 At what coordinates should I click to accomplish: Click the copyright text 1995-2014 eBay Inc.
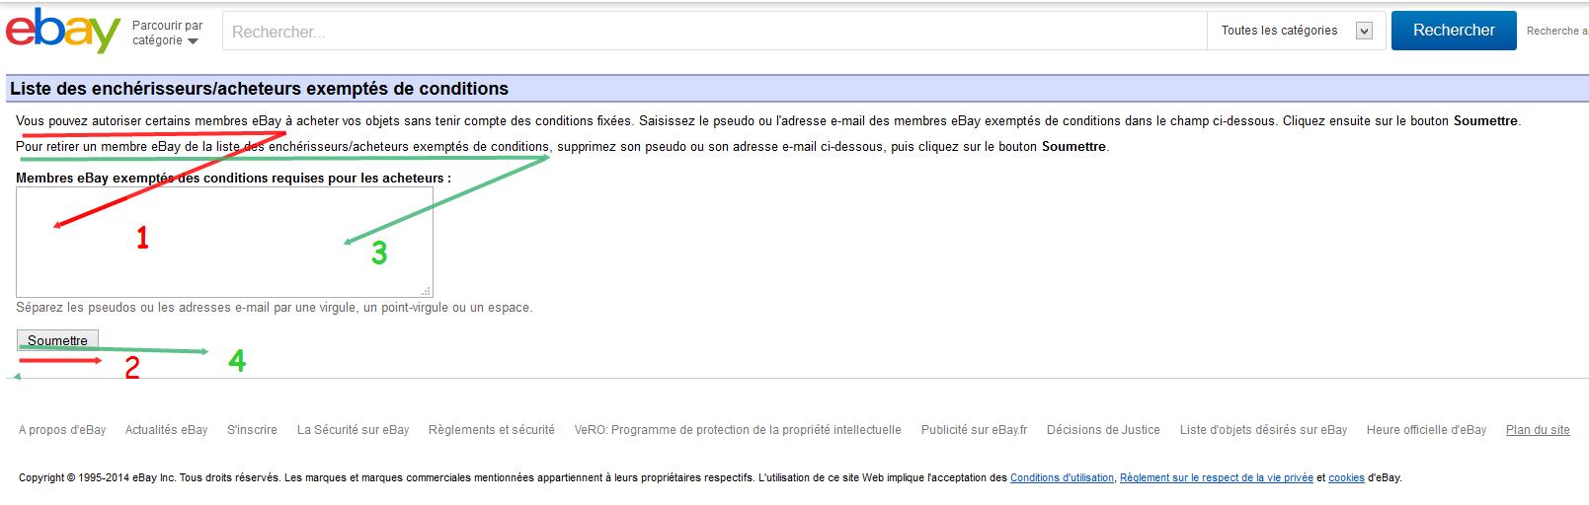(x=97, y=477)
